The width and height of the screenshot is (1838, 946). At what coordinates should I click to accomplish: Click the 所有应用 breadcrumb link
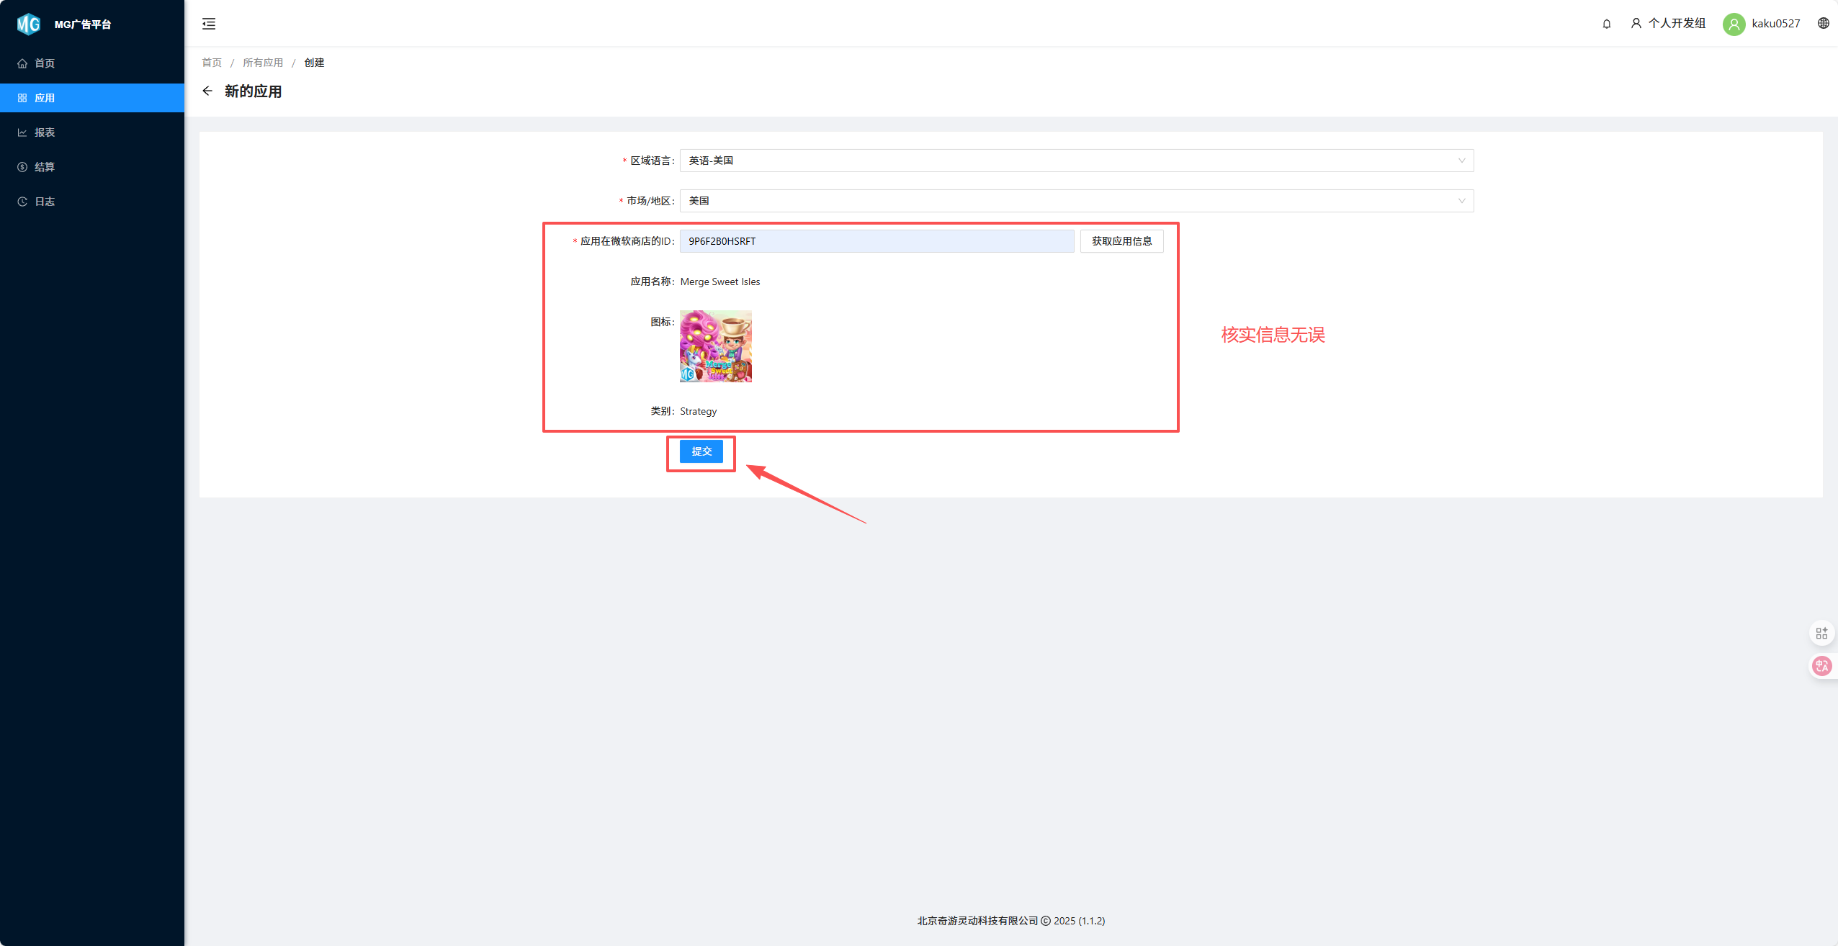pos(263,63)
